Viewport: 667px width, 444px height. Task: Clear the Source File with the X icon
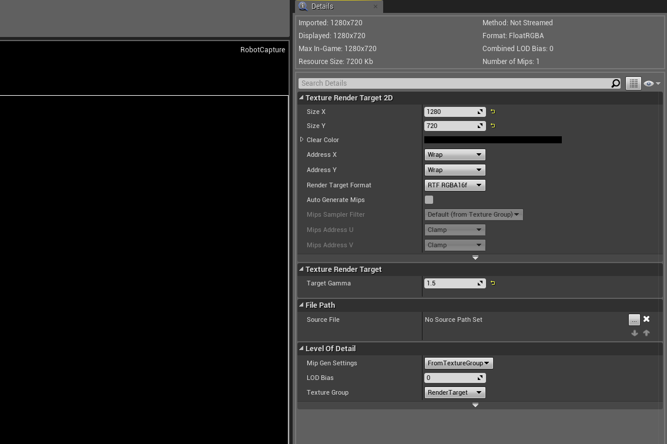646,319
